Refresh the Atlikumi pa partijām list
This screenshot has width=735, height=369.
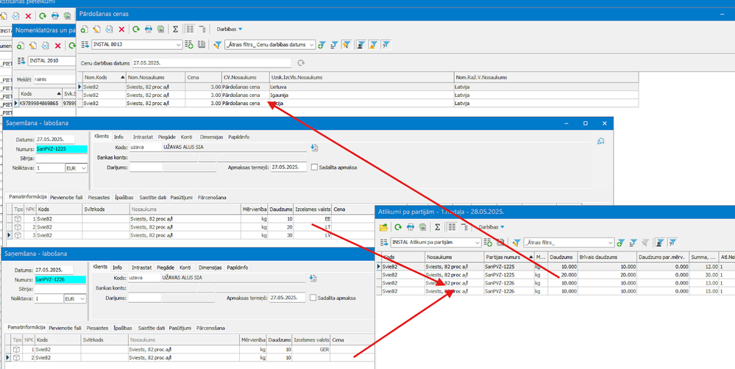click(x=398, y=227)
